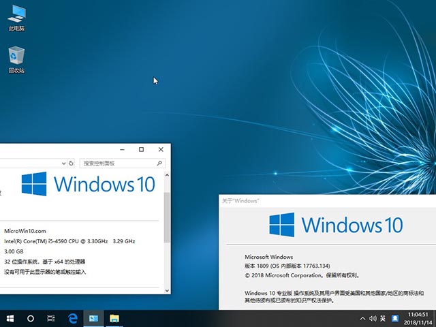The image size is (436, 327).
Task: Open Cortana search circle on taskbar
Action: pos(31,318)
